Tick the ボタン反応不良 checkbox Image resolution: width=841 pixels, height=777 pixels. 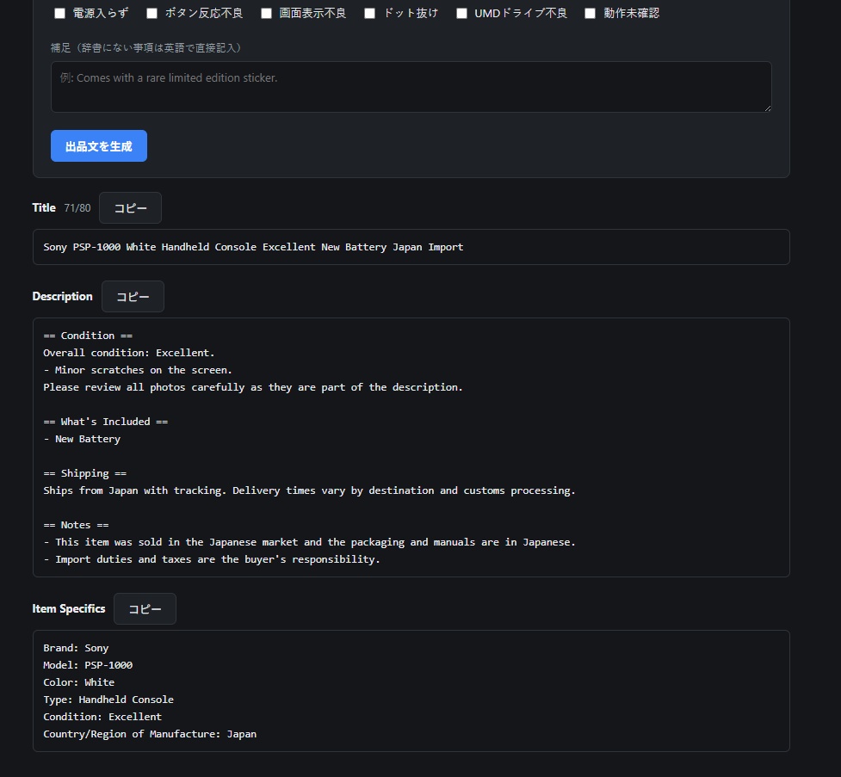[152, 14]
